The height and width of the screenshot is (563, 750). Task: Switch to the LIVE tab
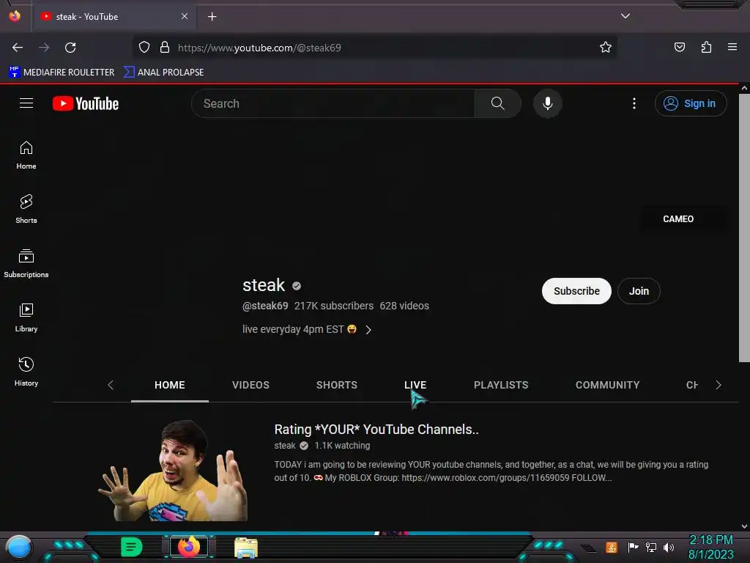point(415,385)
